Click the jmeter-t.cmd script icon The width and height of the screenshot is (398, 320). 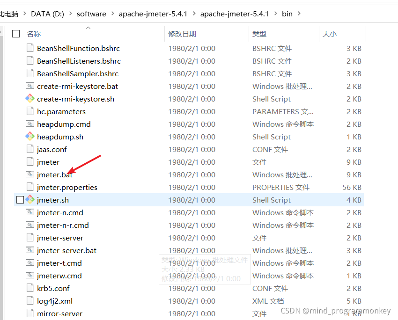tap(30, 263)
